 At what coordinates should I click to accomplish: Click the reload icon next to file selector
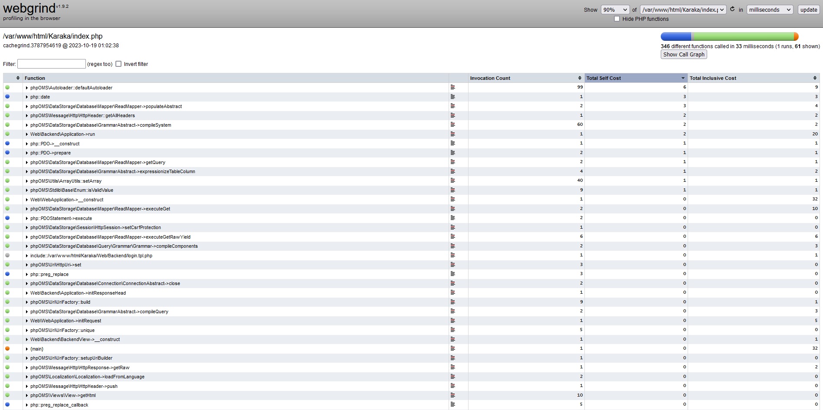(x=732, y=9)
